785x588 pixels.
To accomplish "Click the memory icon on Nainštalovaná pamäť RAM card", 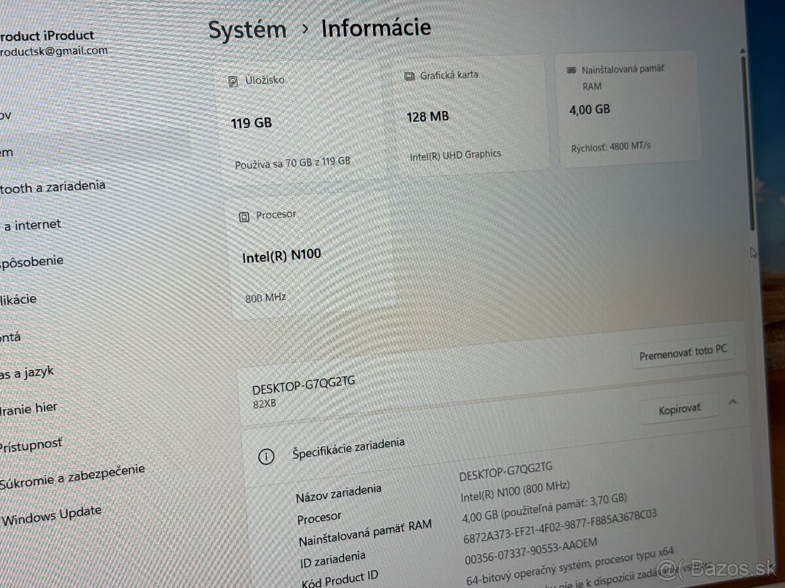I will coord(572,68).
